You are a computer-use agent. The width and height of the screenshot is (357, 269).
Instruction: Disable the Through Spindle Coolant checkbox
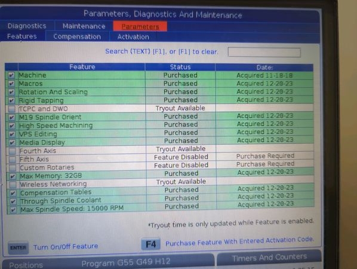13,201
